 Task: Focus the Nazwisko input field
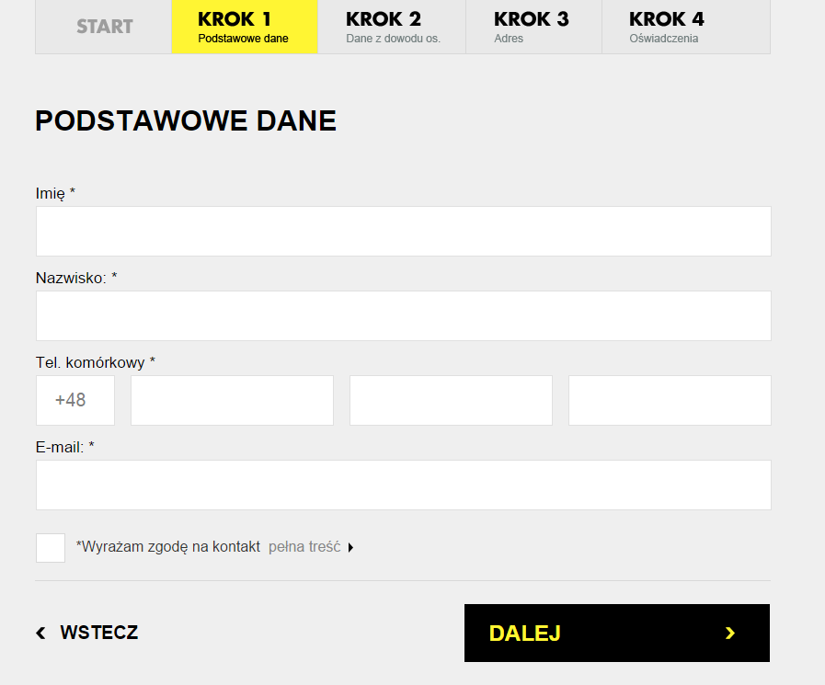404,315
